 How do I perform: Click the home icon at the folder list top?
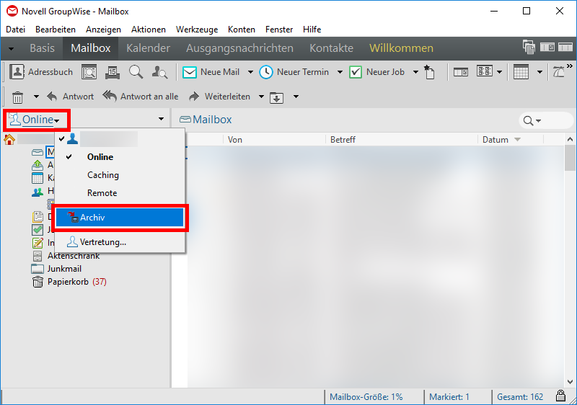coord(9,140)
